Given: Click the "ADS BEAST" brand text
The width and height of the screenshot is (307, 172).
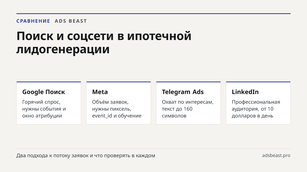Looking at the screenshot, I should pyautogui.click(x=71, y=21).
